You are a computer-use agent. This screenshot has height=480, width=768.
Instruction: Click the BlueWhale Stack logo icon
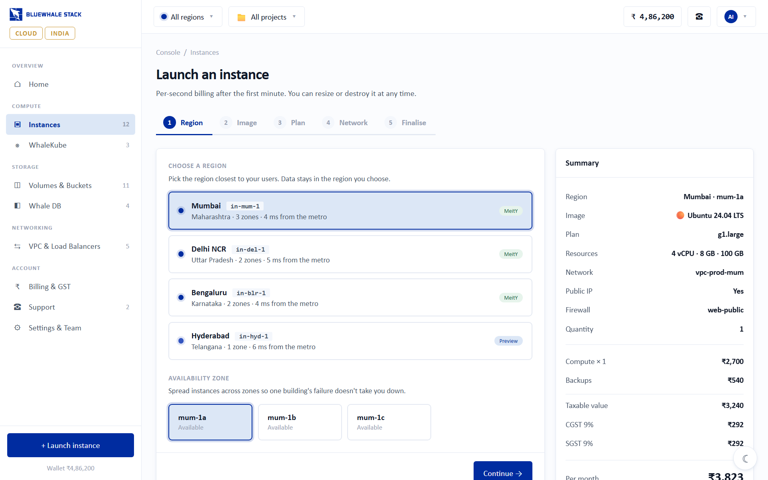(16, 14)
